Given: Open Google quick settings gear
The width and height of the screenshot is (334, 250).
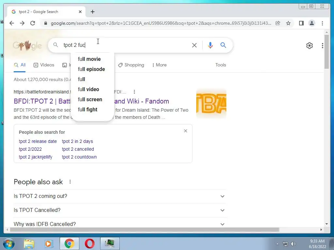Looking at the screenshot, I should (x=309, y=46).
